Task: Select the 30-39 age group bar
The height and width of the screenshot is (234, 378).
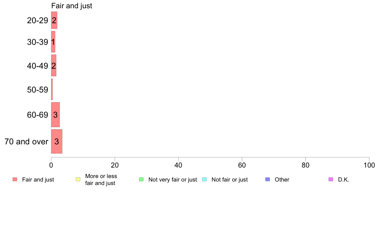Action: coord(53,42)
